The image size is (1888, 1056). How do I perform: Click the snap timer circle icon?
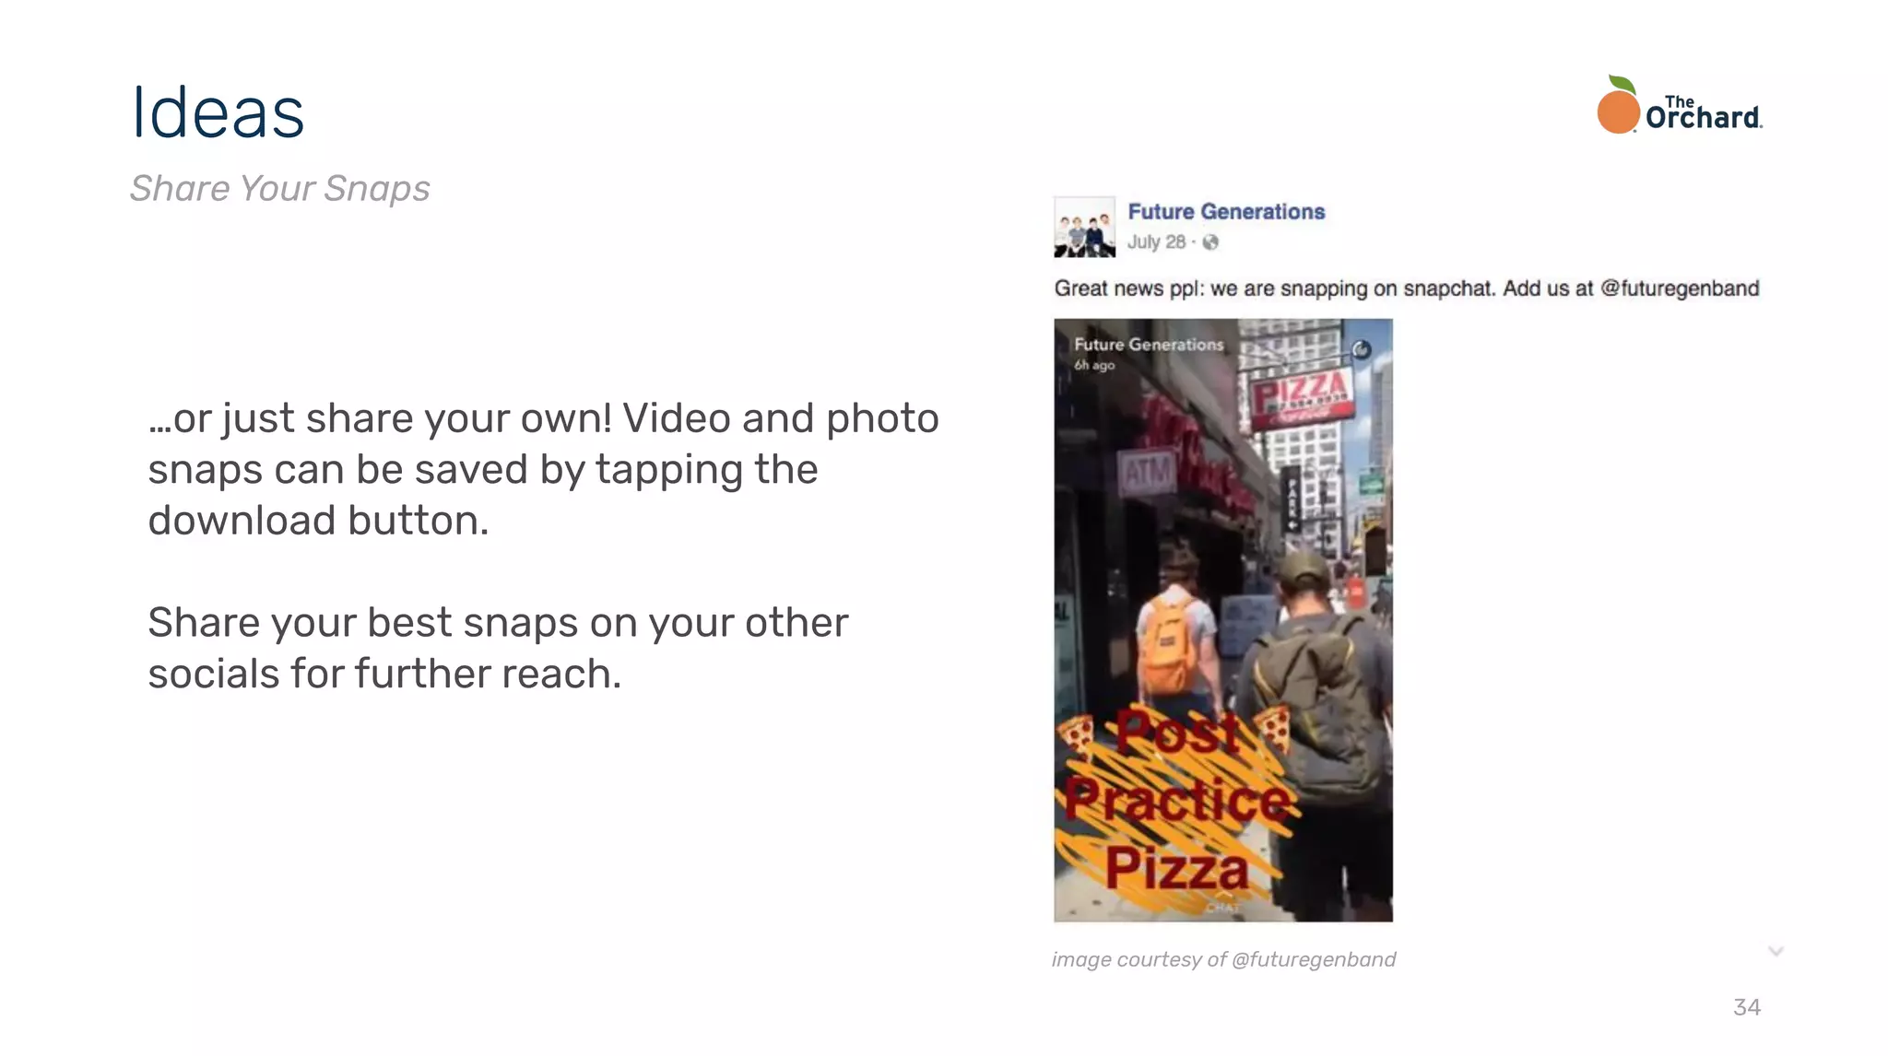pyautogui.click(x=1361, y=349)
